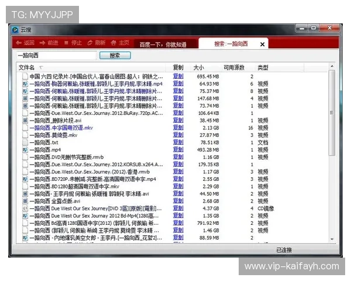Click the 类型 column header
The image size is (351, 281).
click(x=263, y=68)
